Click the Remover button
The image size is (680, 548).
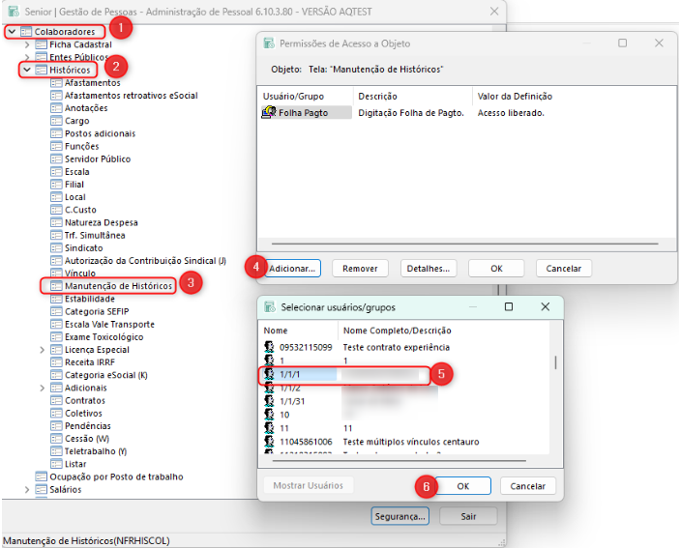click(x=360, y=268)
